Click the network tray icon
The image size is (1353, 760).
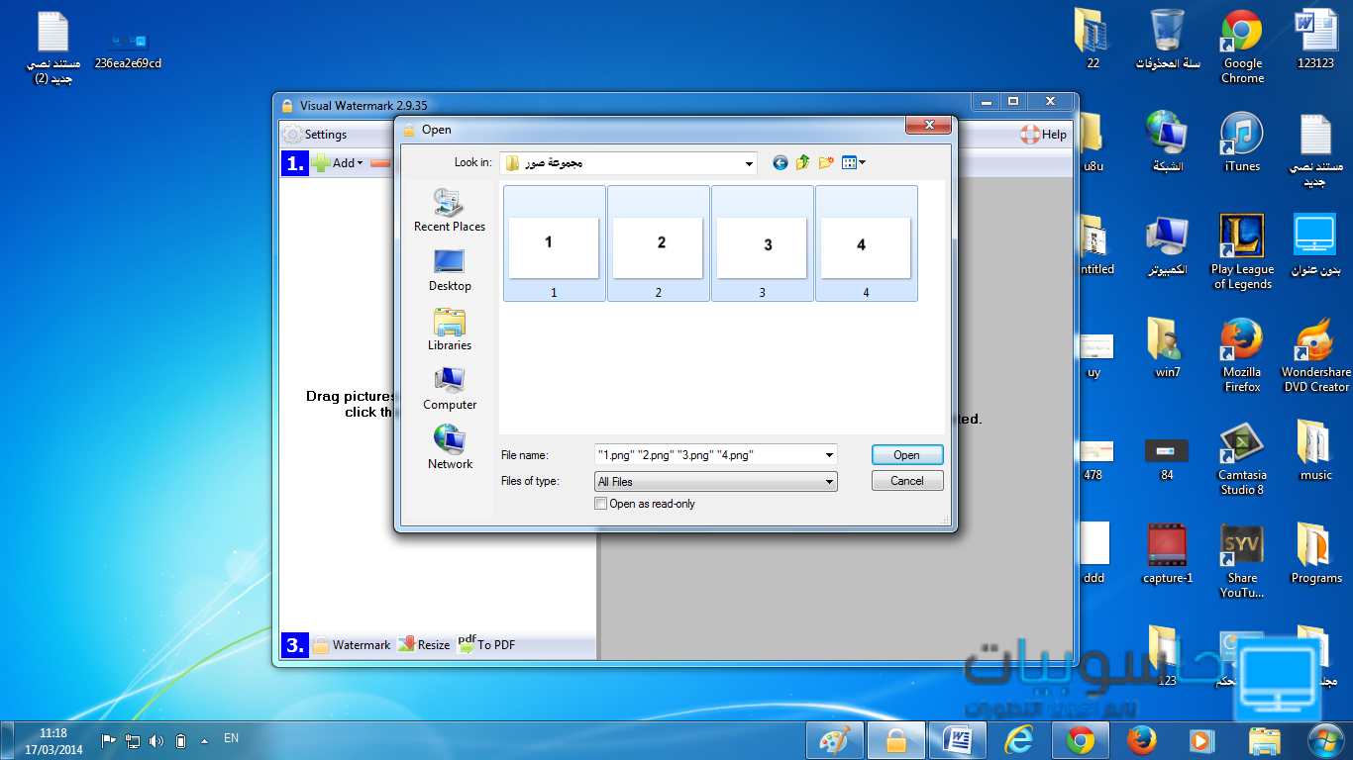point(133,740)
